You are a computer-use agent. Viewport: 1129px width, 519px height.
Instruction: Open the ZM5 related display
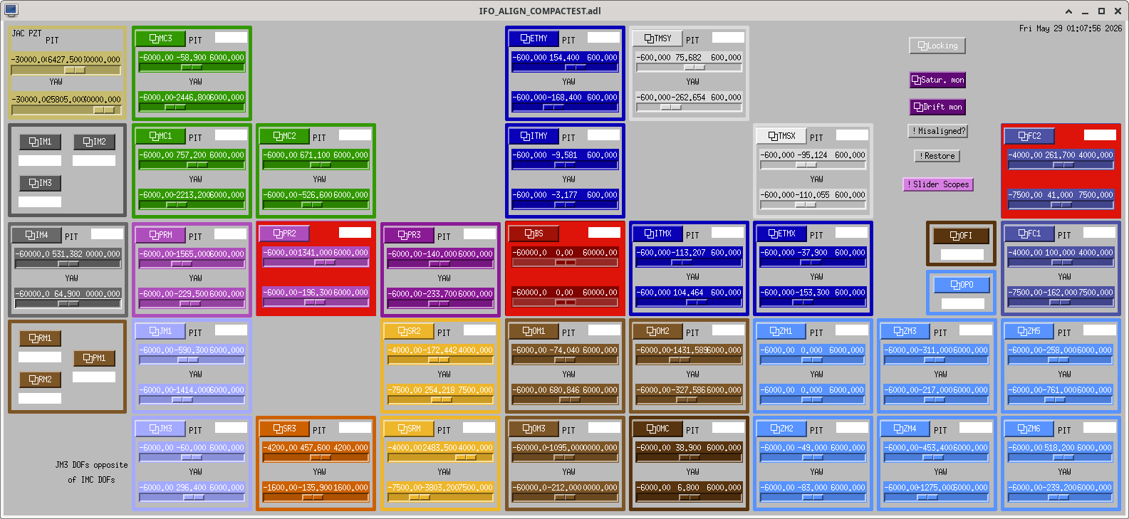click(1029, 331)
